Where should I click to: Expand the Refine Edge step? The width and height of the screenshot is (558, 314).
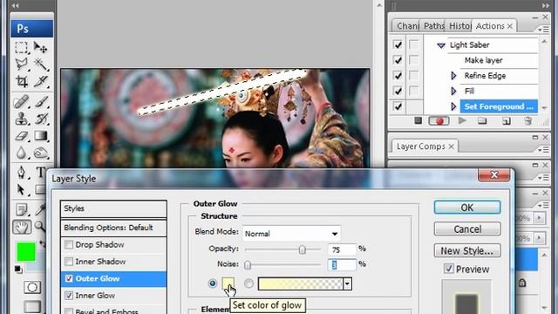point(453,76)
